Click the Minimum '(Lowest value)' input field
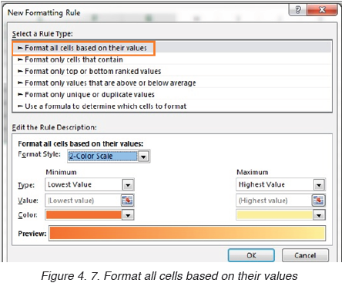Screen dimensions: 345x283 (x=83, y=200)
